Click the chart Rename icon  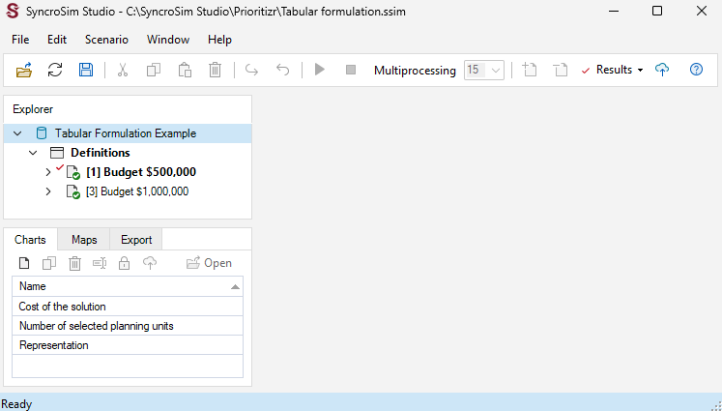(x=100, y=264)
